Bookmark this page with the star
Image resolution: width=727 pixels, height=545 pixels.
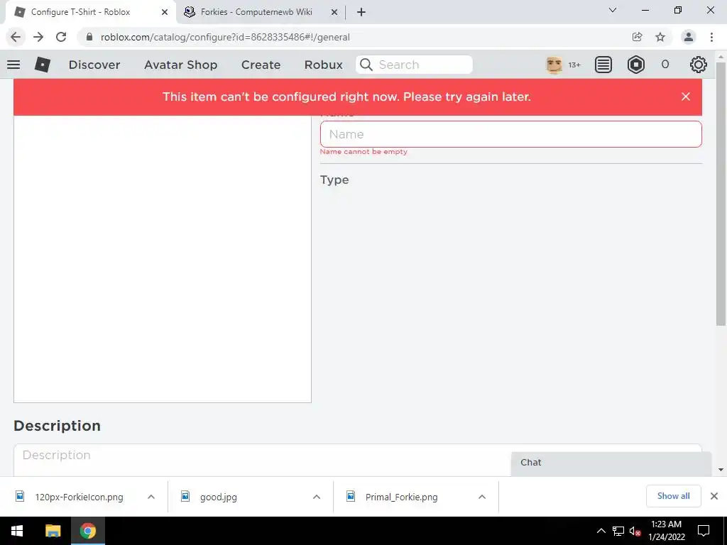tap(660, 37)
